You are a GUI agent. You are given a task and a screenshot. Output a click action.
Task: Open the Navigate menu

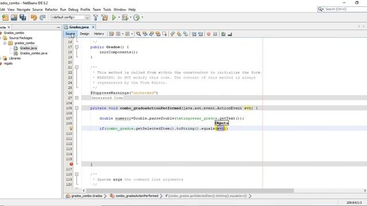coord(24,10)
